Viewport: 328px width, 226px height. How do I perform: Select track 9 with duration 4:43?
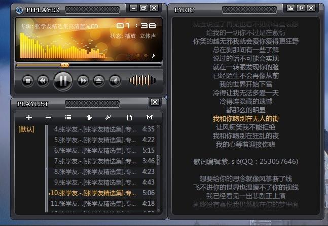(x=102, y=182)
